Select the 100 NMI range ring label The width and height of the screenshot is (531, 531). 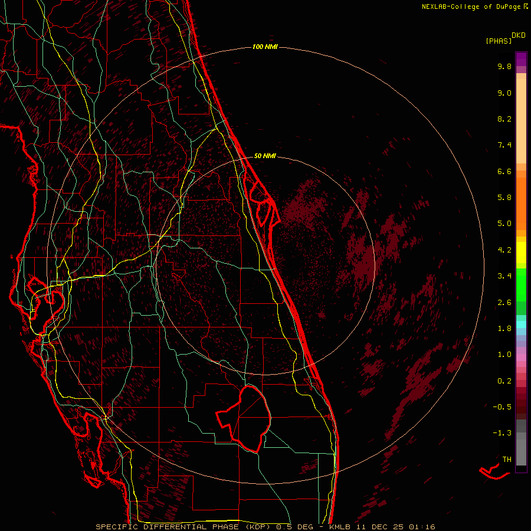(x=265, y=47)
